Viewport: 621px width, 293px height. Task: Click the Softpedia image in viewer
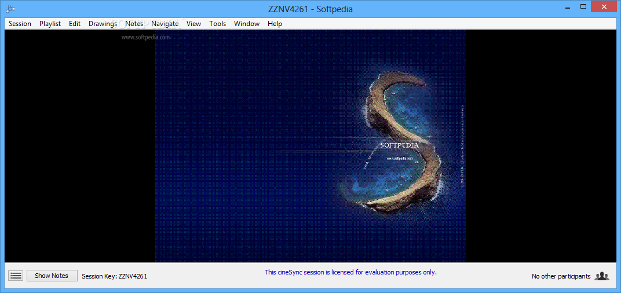(310, 146)
